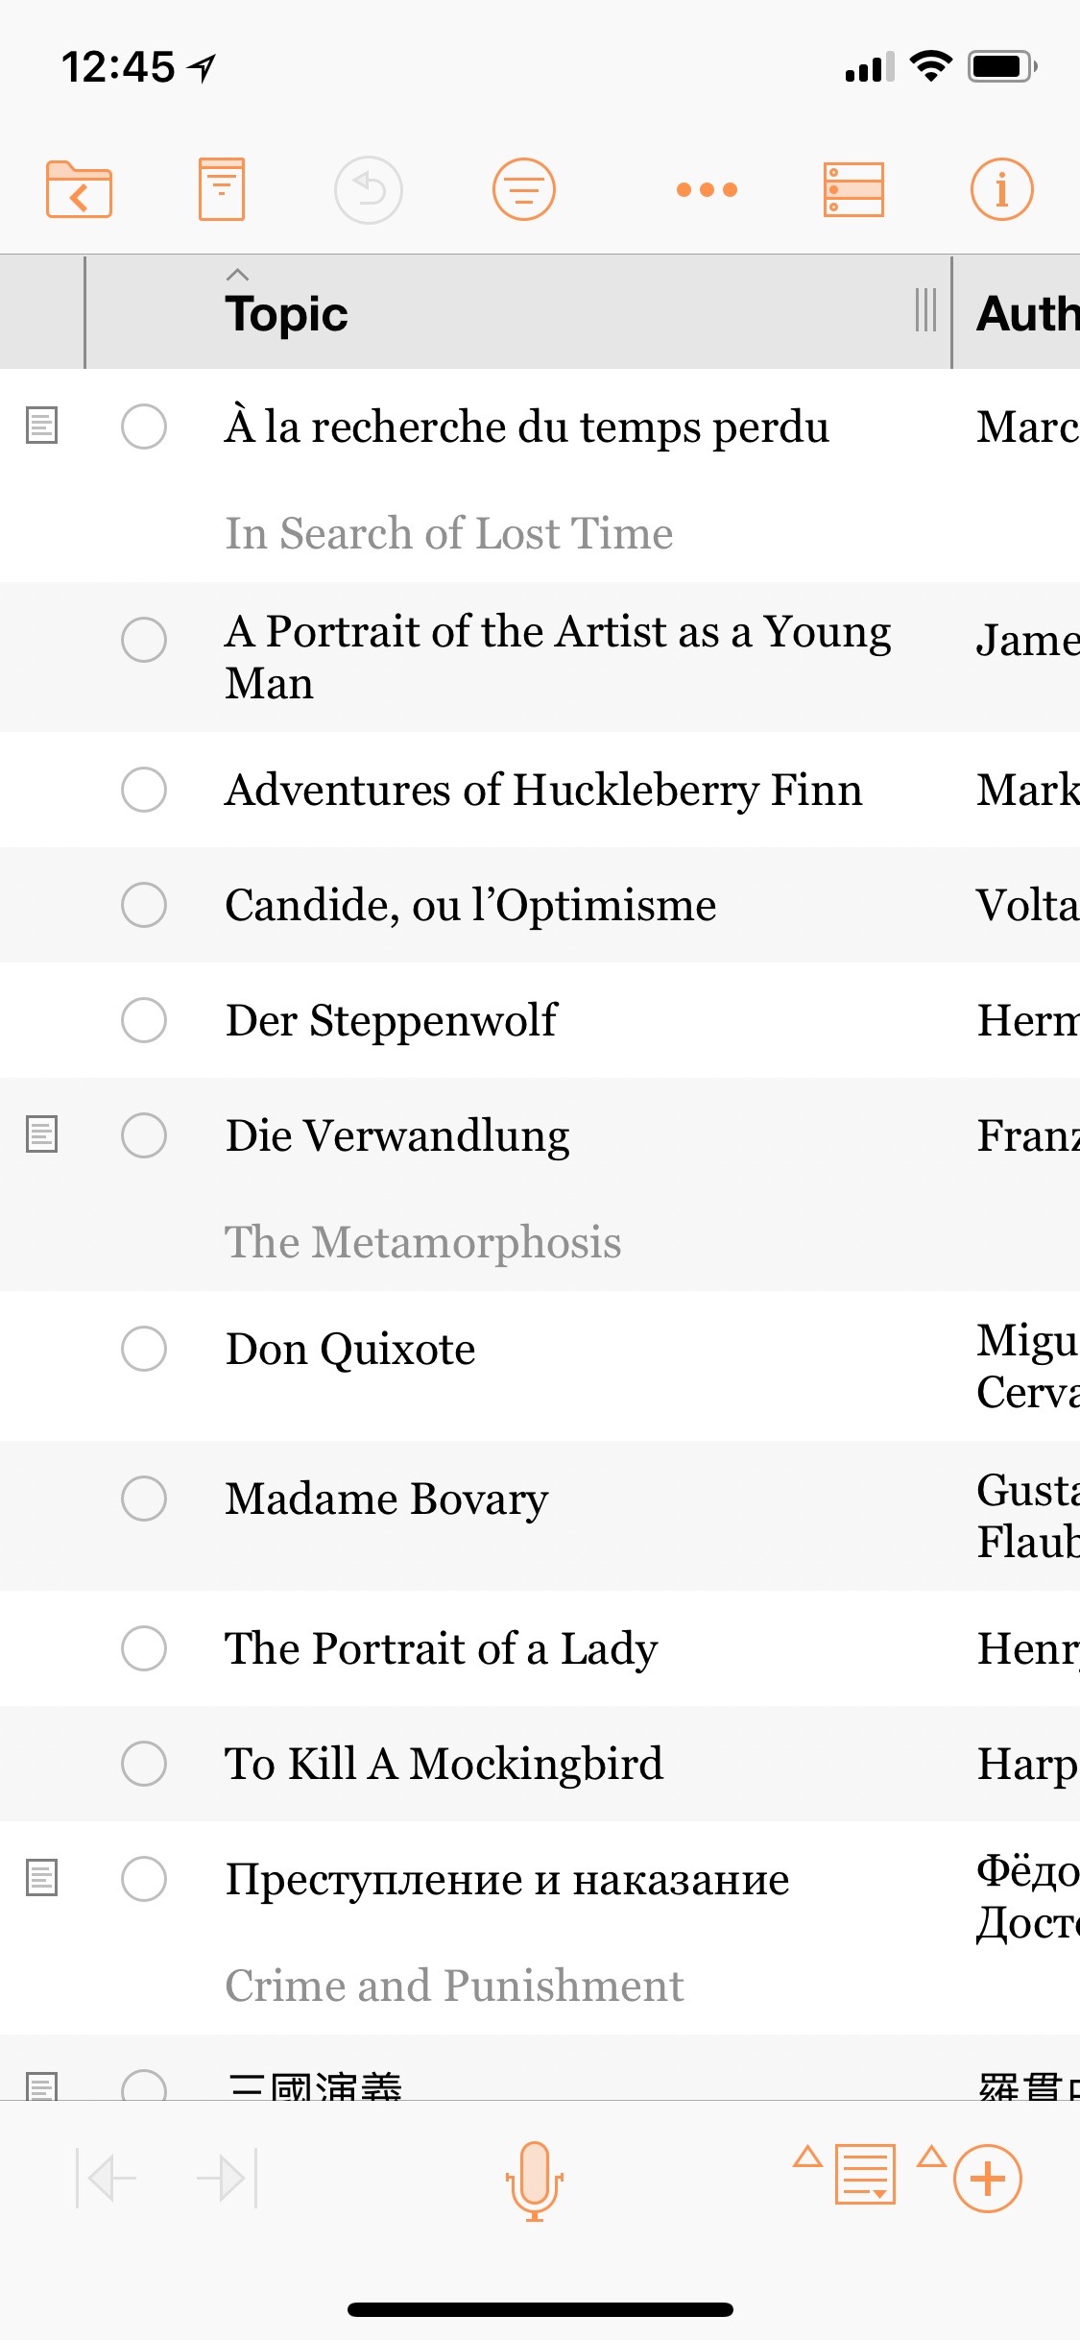Open the info inspector icon
Image resolution: width=1080 pixels, height=2340 pixels.
coord(1001,189)
